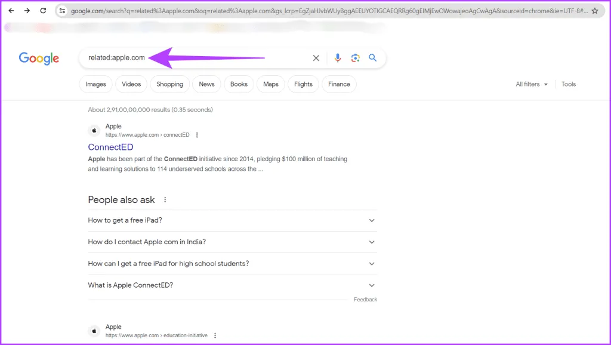Start voice search with microphone icon
This screenshot has height=345, width=611.
tap(338, 58)
